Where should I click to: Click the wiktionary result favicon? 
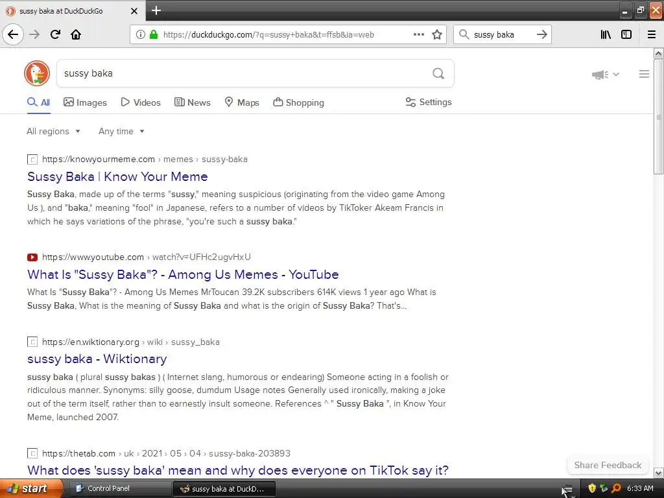(32, 342)
